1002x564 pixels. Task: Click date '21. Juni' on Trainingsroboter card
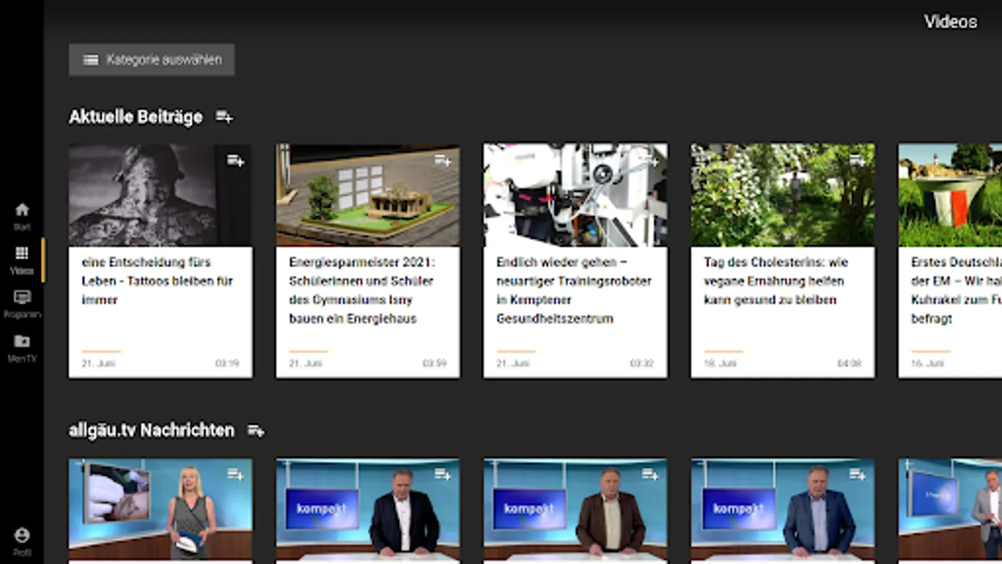tap(513, 363)
